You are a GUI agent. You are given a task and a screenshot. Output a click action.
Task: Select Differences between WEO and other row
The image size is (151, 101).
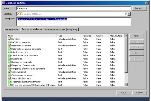(x=33, y=85)
